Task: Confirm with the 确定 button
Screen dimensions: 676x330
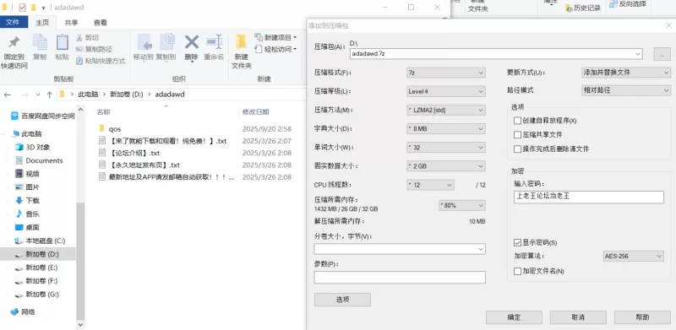Action: tap(514, 317)
